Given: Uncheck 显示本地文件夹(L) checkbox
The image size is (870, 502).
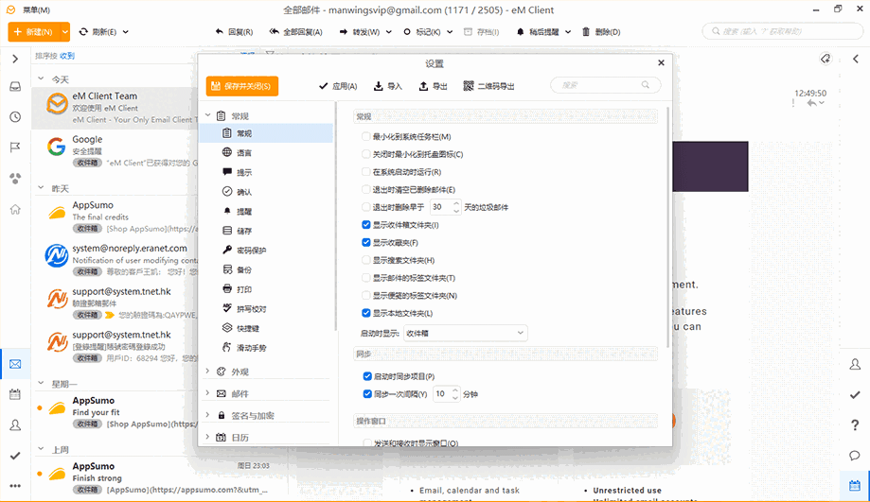Looking at the screenshot, I should 365,313.
